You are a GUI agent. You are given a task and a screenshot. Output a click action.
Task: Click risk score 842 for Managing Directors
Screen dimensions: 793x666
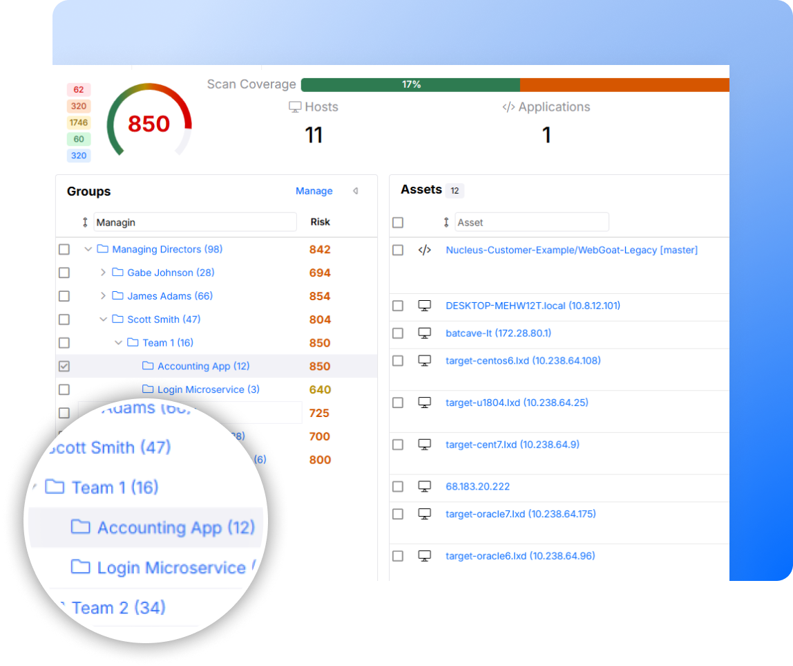point(320,249)
